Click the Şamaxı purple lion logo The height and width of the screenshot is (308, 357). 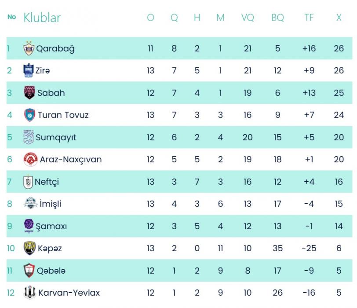[x=29, y=226]
